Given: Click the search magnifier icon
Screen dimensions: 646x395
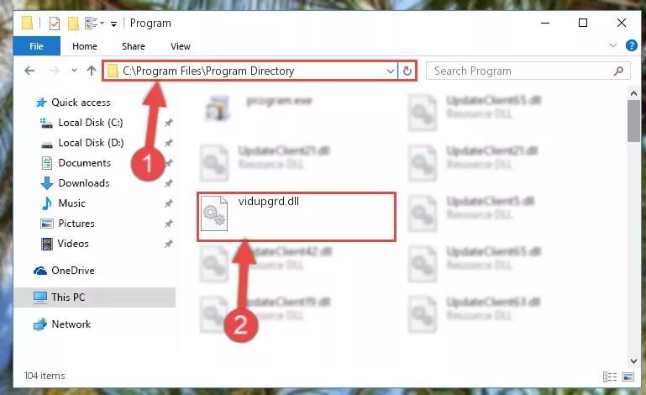Looking at the screenshot, I should pyautogui.click(x=618, y=71).
